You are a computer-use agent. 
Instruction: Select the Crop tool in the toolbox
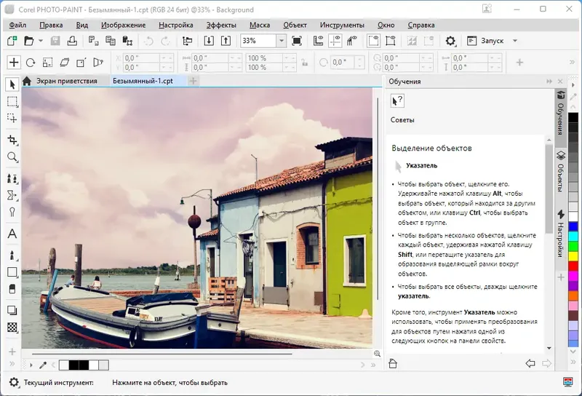coord(12,139)
